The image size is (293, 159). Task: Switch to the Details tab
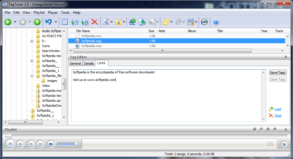pyautogui.click(x=89, y=63)
